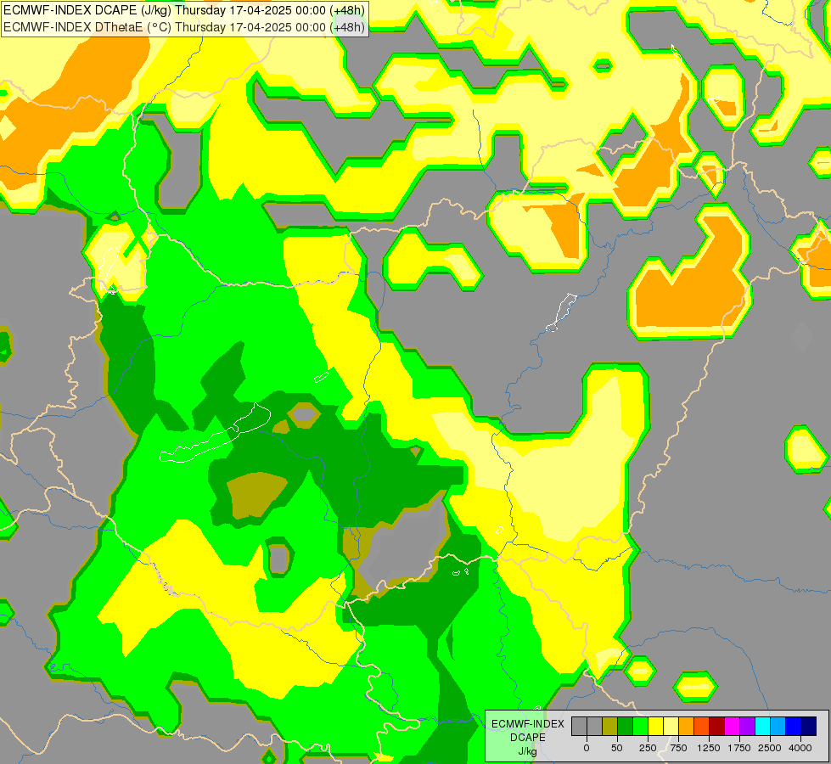The image size is (831, 764).
Task: Click the white Lake Balaton outline on the map
Action: 215,433
